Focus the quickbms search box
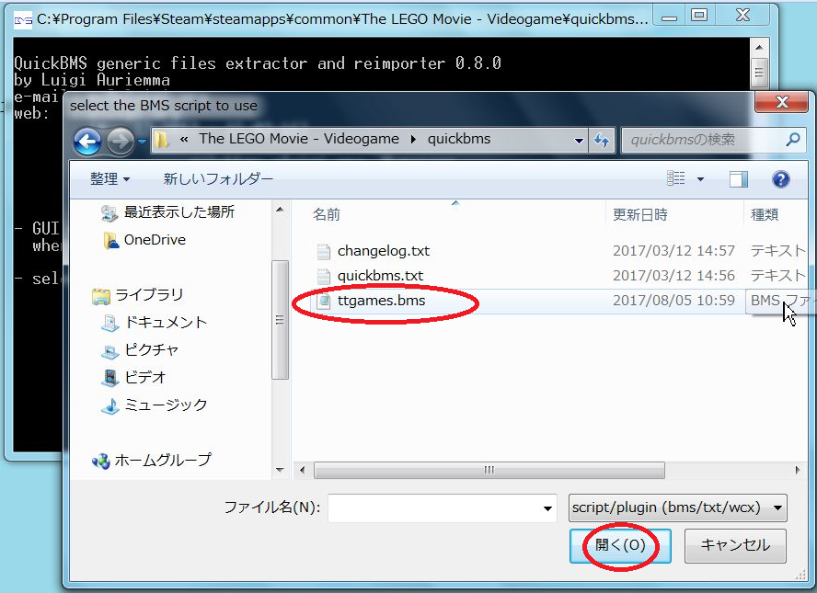Screen dimensions: 817x593 [704, 140]
